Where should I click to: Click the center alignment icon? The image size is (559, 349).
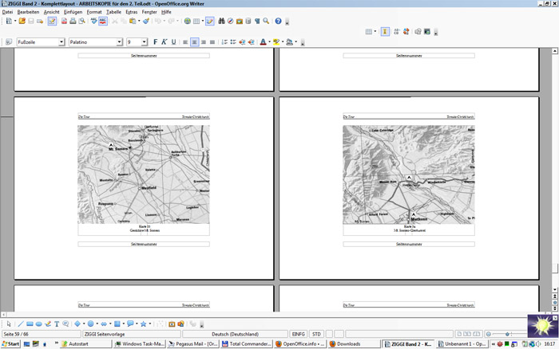[194, 41]
